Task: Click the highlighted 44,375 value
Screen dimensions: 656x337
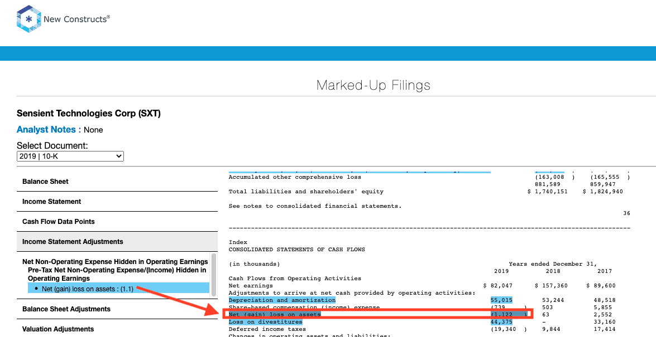Action: [x=501, y=322]
